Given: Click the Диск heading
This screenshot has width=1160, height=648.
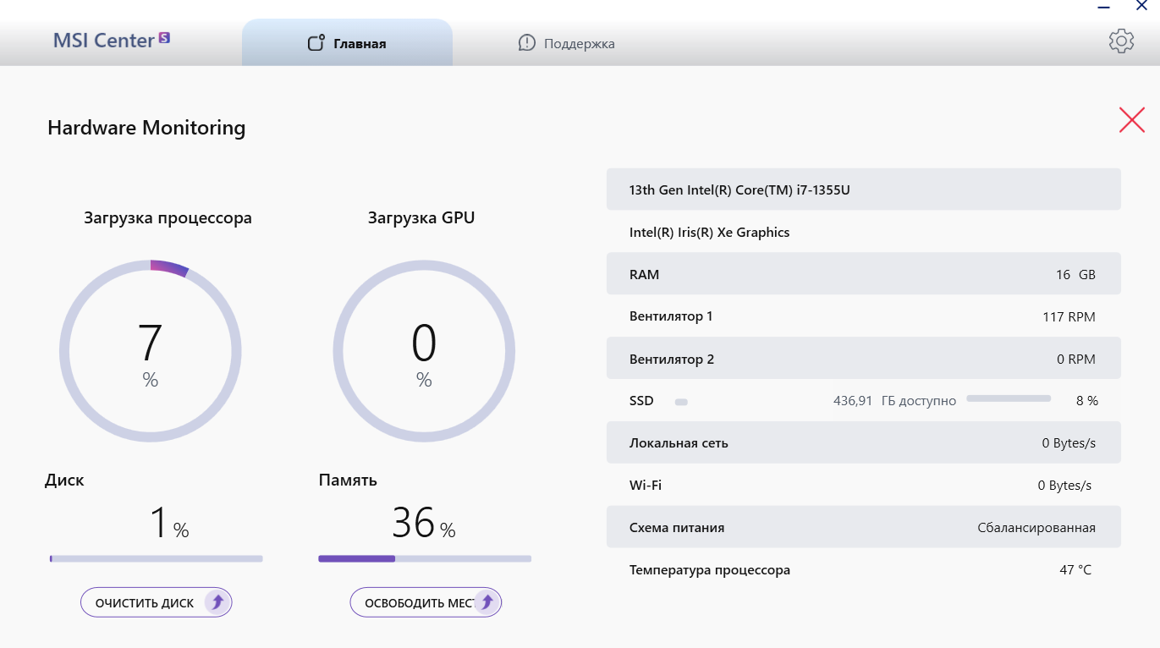Looking at the screenshot, I should (64, 481).
